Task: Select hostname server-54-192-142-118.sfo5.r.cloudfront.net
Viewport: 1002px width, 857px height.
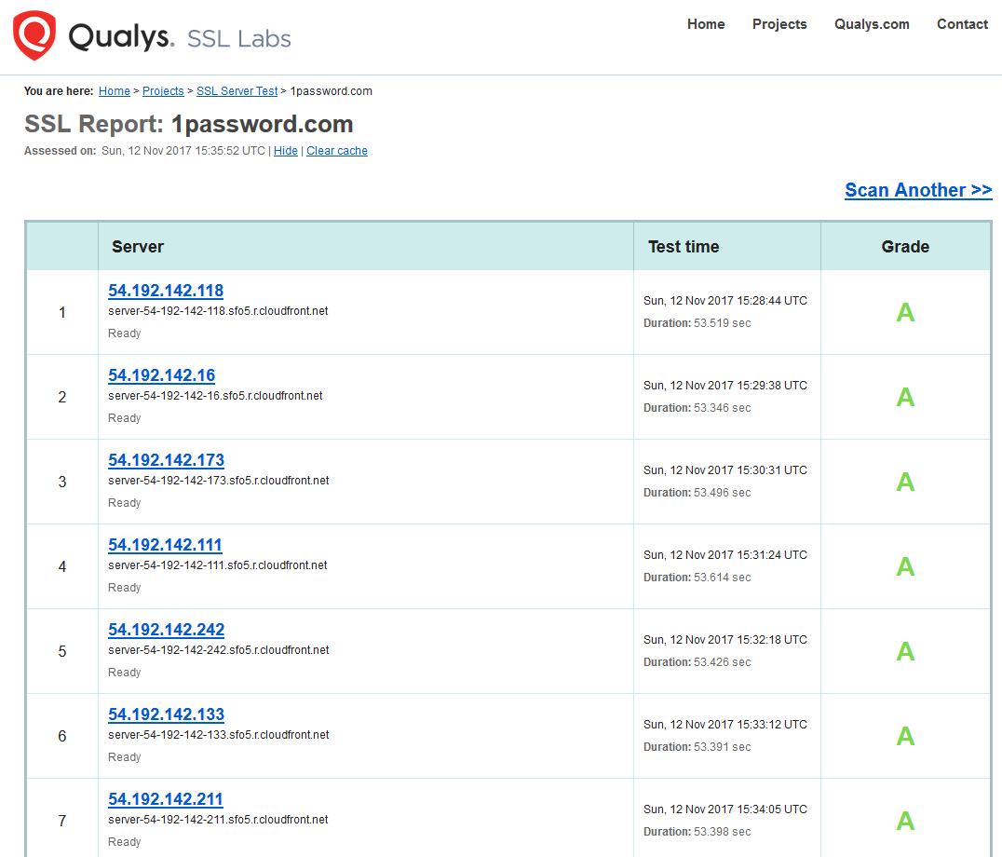Action: click(218, 311)
